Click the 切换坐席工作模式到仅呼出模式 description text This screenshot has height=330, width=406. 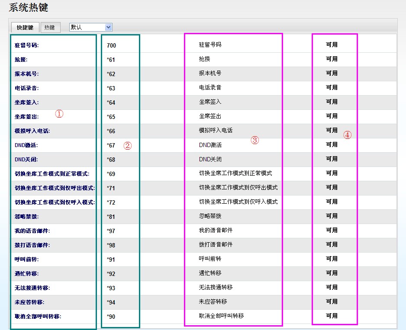tap(238, 188)
